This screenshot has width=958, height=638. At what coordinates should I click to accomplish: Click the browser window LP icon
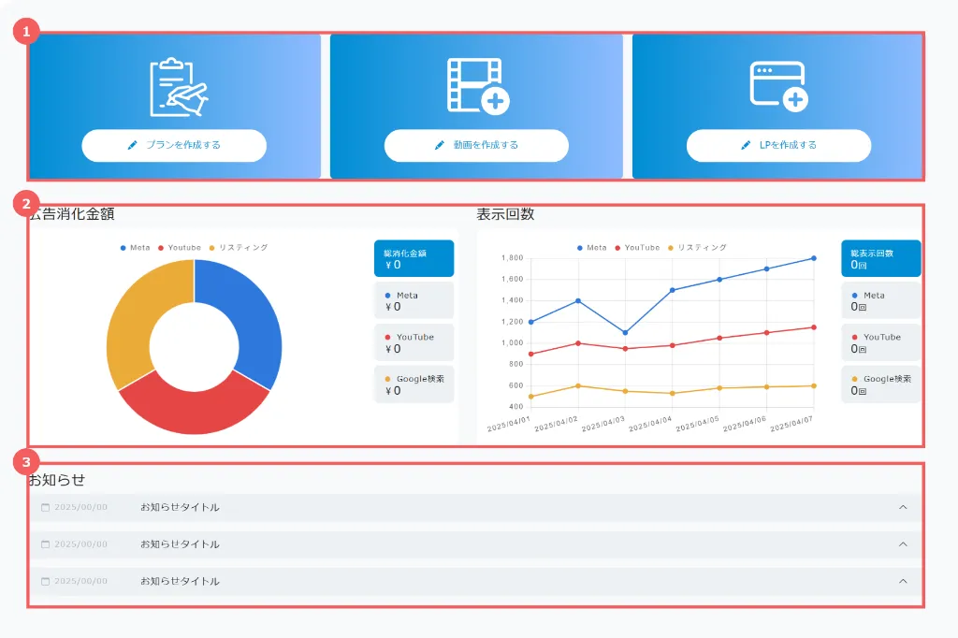(778, 86)
